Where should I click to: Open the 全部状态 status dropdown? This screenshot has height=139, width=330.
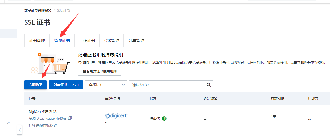[106, 85]
